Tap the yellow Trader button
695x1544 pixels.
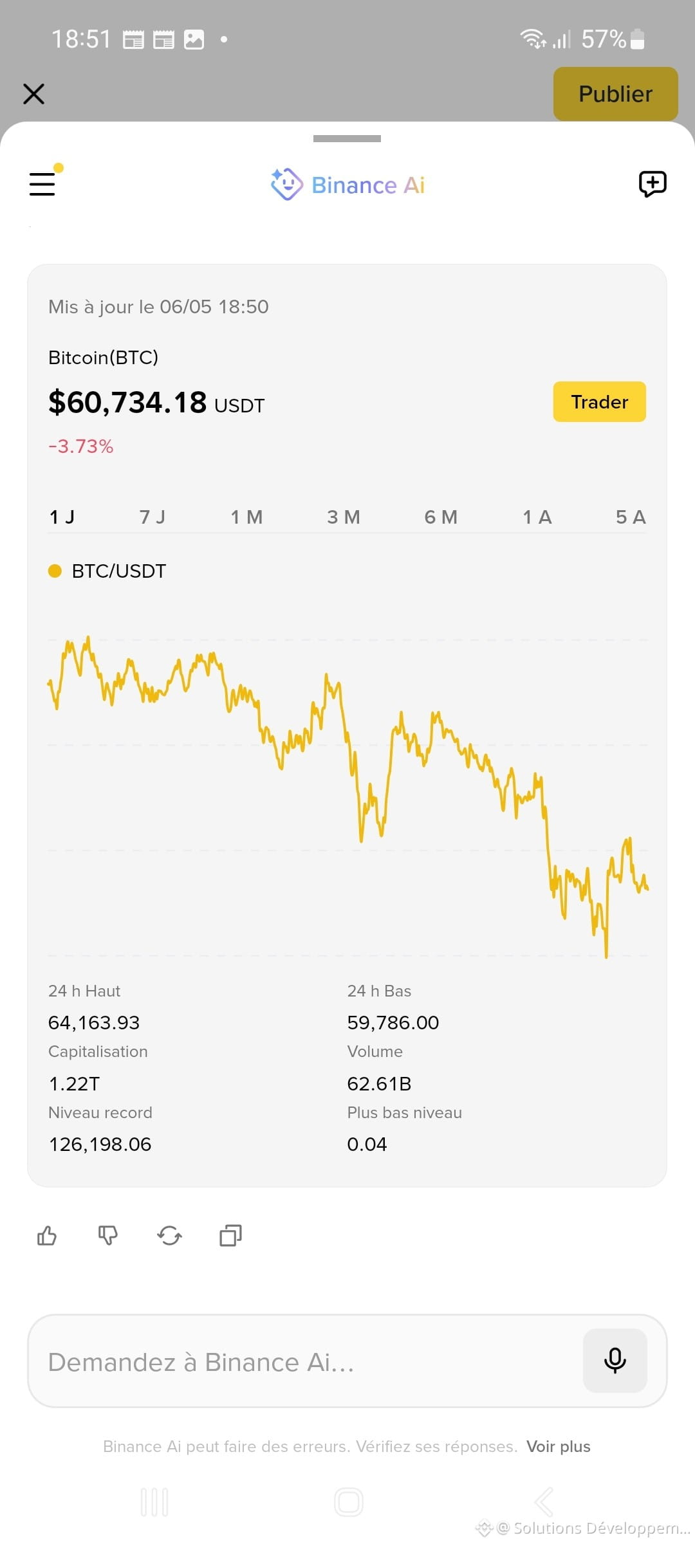[x=599, y=402]
